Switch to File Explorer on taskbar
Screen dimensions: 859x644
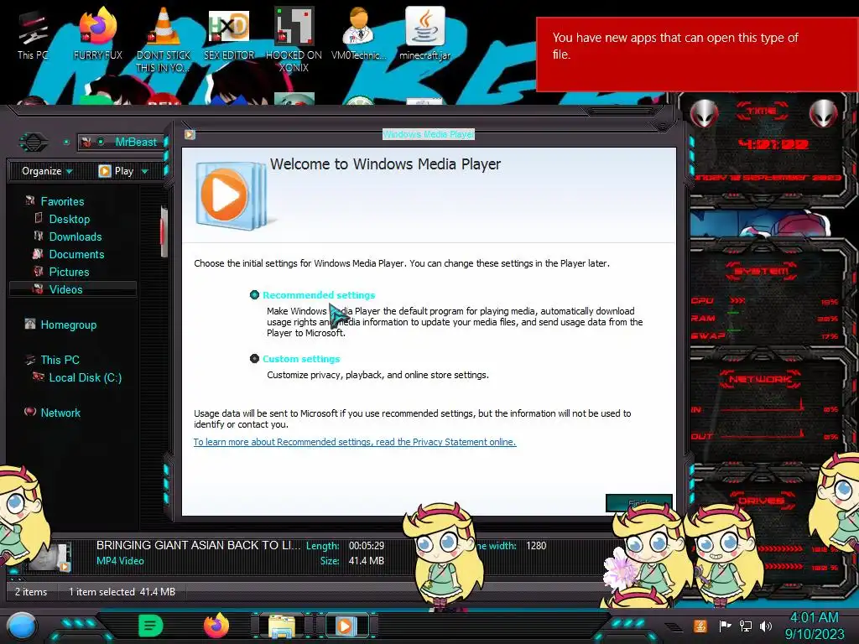click(x=282, y=626)
